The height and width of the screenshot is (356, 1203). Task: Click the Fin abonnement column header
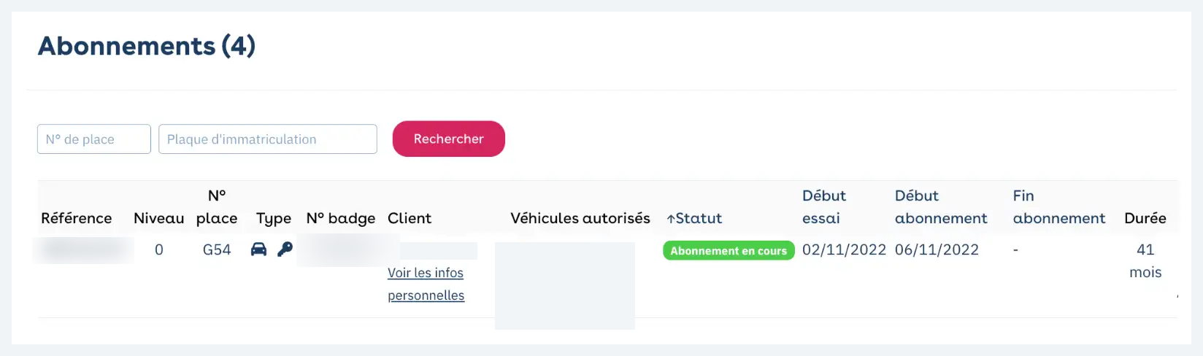tap(1059, 206)
